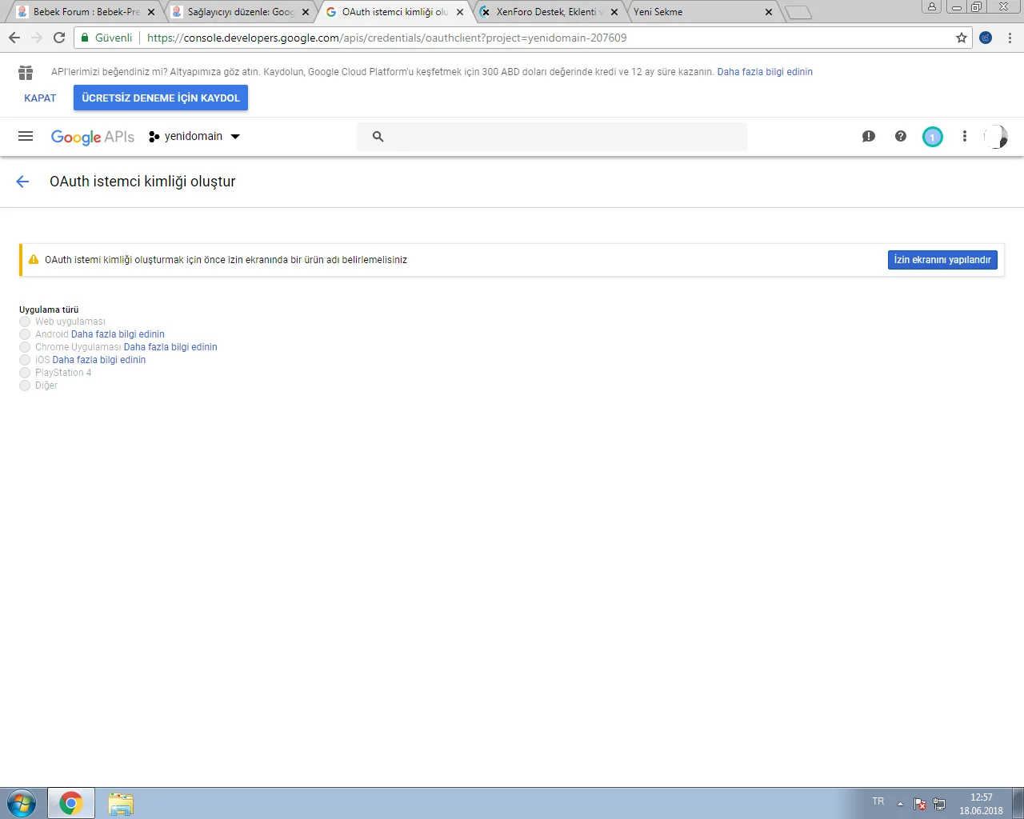Click the gift icon in the promo banner
This screenshot has height=819, width=1024.
(25, 71)
